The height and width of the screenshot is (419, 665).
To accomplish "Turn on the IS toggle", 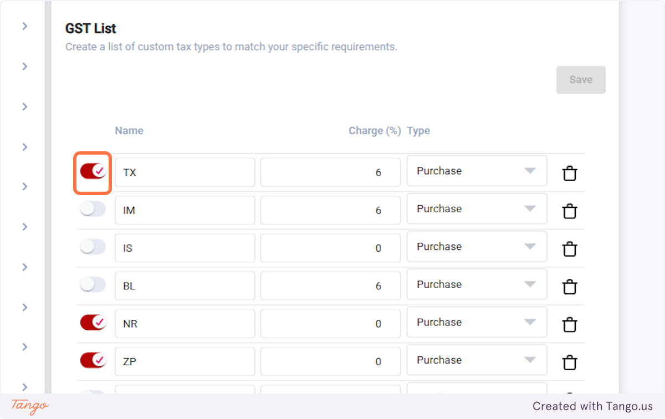I will (x=93, y=247).
